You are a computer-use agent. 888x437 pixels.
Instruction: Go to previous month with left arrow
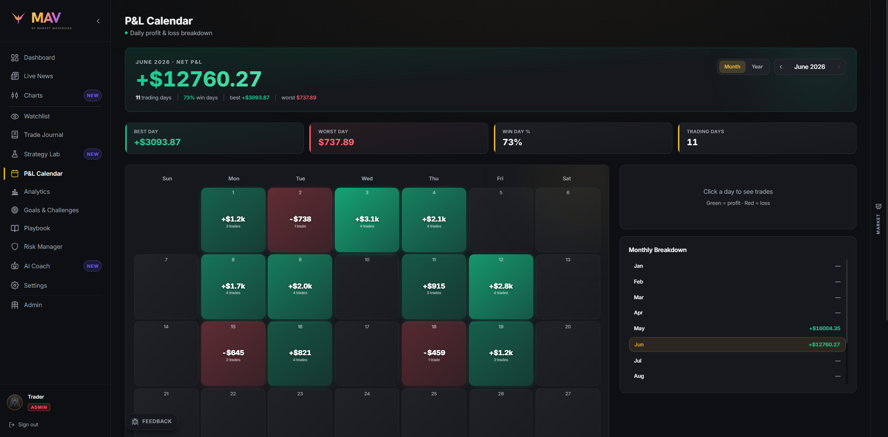tap(781, 67)
